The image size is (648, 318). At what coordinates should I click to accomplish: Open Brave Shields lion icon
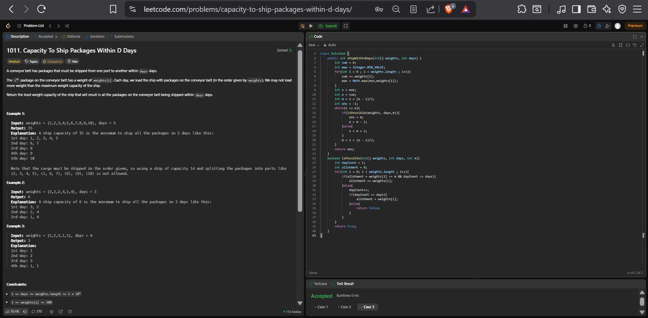point(449,9)
